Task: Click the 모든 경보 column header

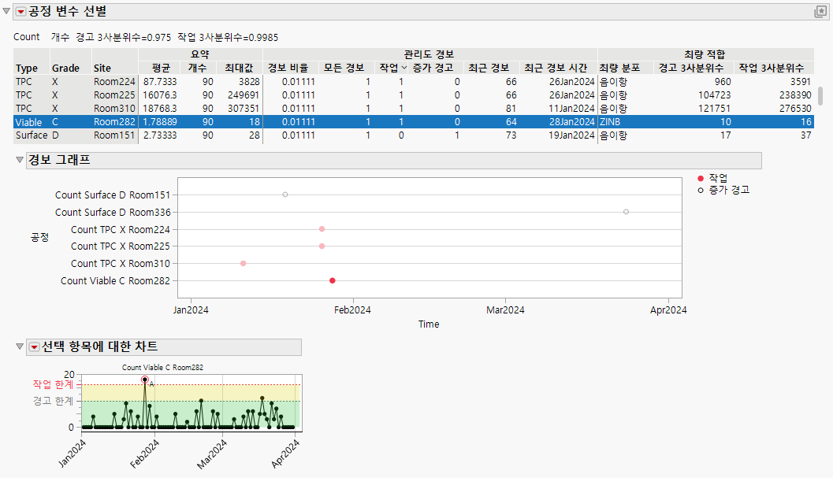Action: pos(344,68)
